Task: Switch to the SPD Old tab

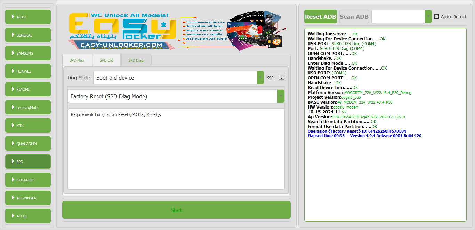Action: pyautogui.click(x=106, y=60)
